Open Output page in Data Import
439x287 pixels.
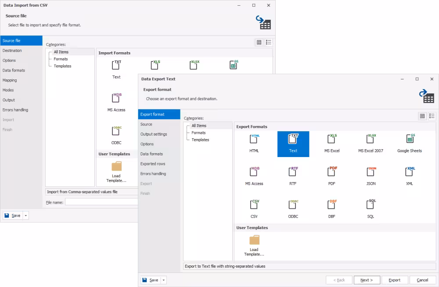(x=21, y=100)
